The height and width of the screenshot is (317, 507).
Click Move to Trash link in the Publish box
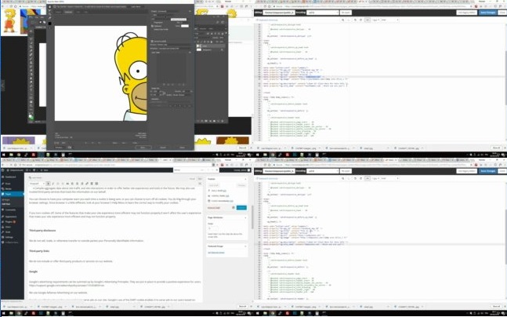214,208
